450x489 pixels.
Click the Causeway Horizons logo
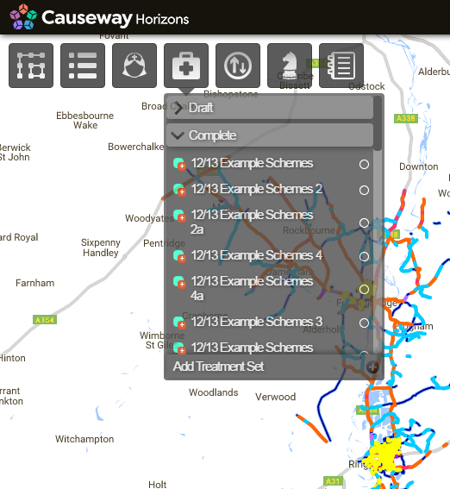click(x=99, y=17)
